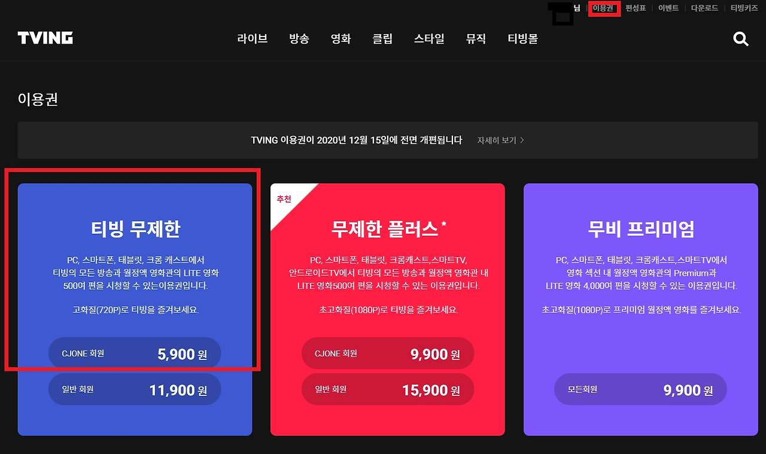Expand 자세히 보기 chevron arrow
Image resolution: width=766 pixels, height=454 pixels.
[522, 140]
